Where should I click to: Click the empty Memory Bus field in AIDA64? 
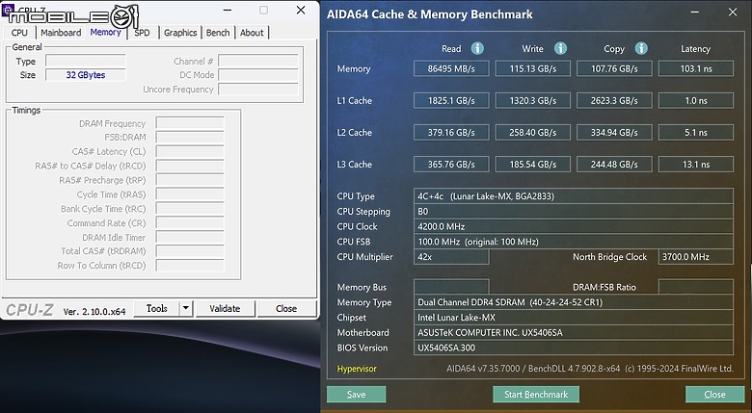click(451, 287)
